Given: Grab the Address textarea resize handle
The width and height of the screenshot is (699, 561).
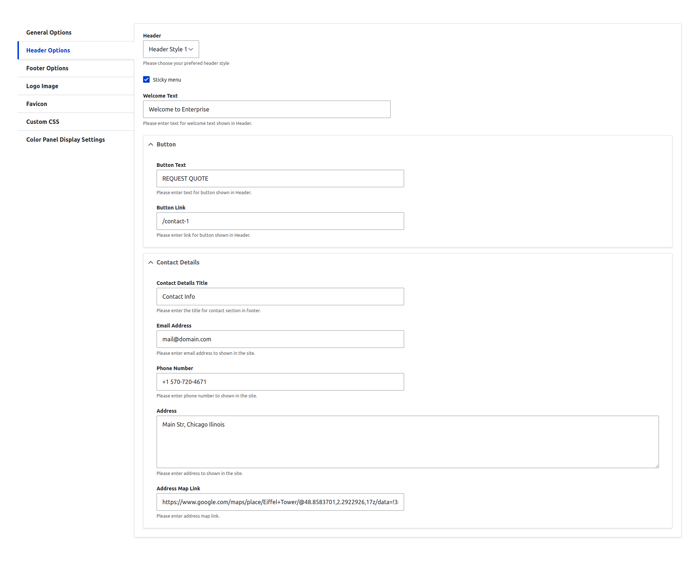Looking at the screenshot, I should click(x=657, y=466).
